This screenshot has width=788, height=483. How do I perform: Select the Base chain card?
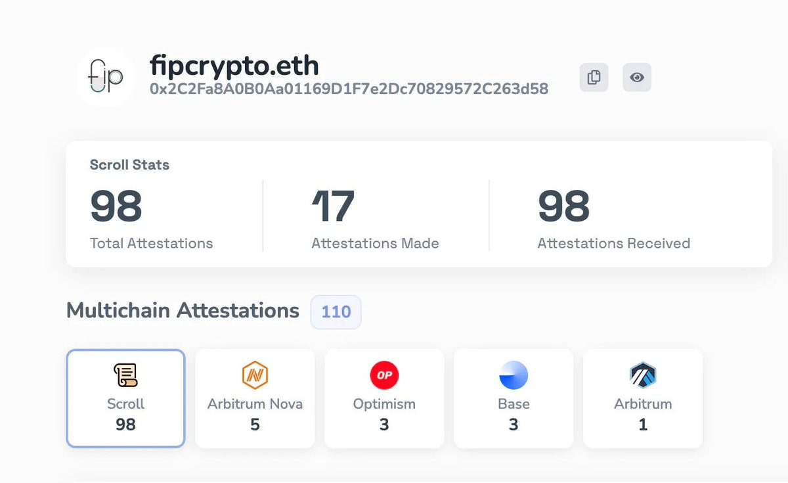[x=514, y=398]
